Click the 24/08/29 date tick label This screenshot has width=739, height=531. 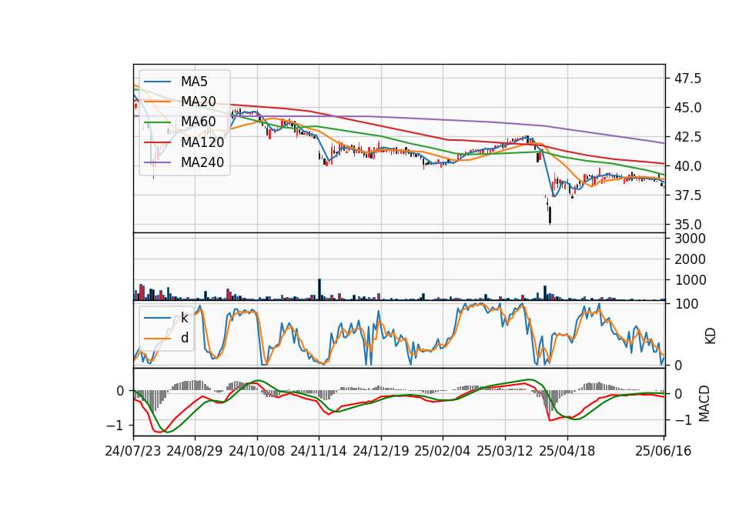click(x=195, y=451)
